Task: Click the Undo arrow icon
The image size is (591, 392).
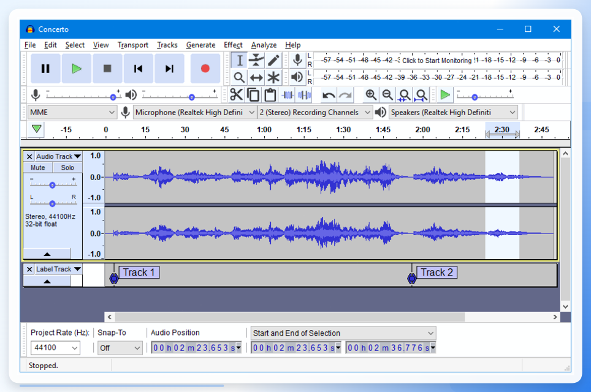Action: coord(329,95)
